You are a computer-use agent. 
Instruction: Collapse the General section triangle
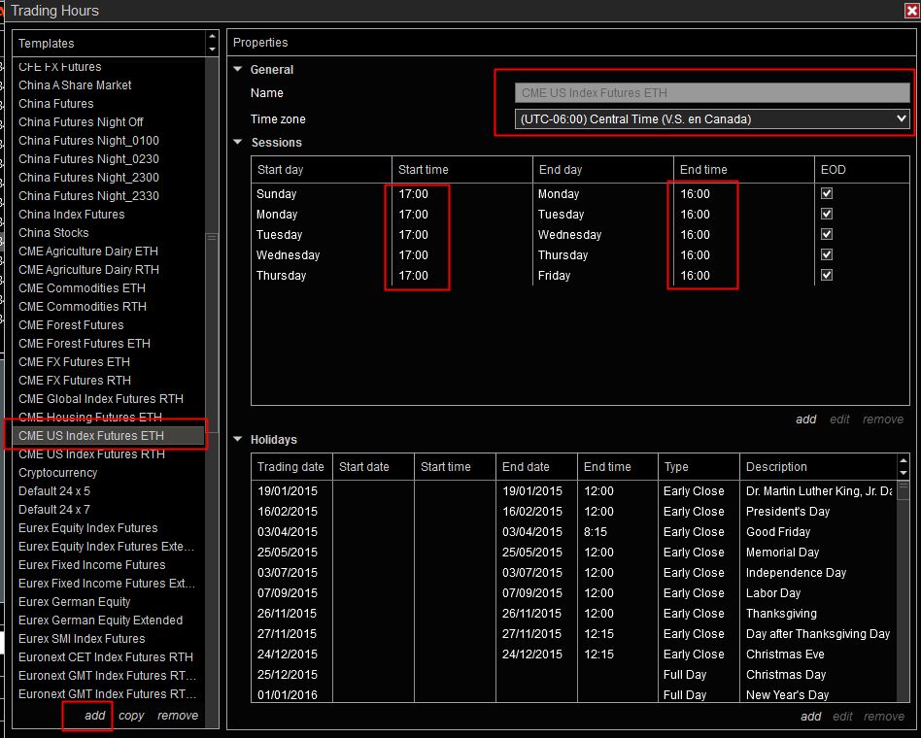(x=239, y=70)
